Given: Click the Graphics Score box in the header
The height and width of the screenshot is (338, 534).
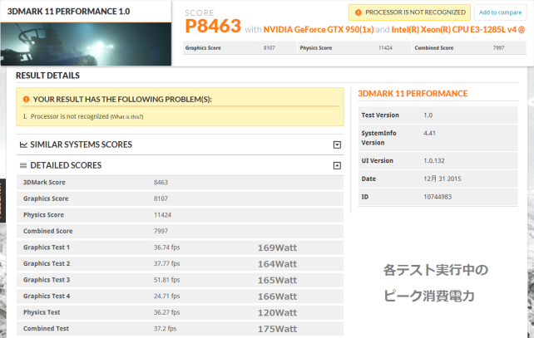Looking at the screenshot, I should click(239, 47).
